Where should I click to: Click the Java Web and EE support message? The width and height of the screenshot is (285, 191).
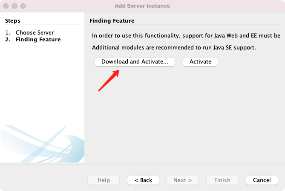(x=186, y=35)
